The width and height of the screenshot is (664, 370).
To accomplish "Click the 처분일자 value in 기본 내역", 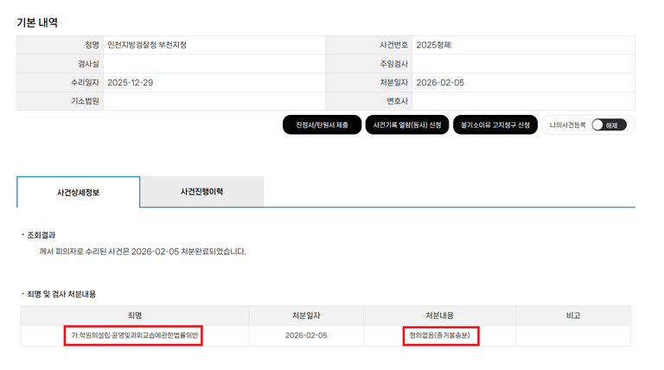I will [440, 82].
